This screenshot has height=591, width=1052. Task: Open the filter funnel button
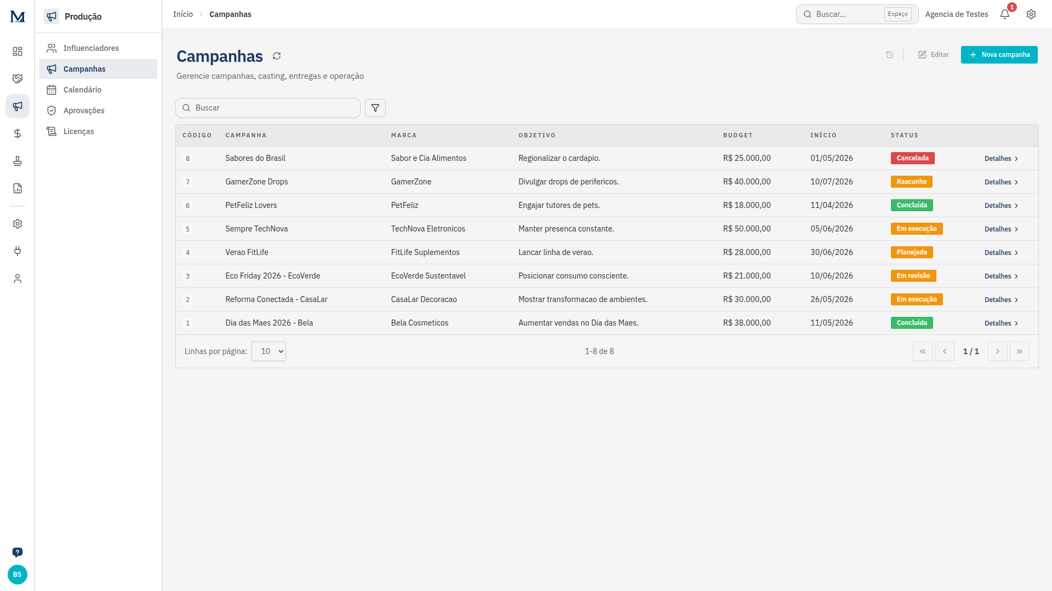coord(375,108)
